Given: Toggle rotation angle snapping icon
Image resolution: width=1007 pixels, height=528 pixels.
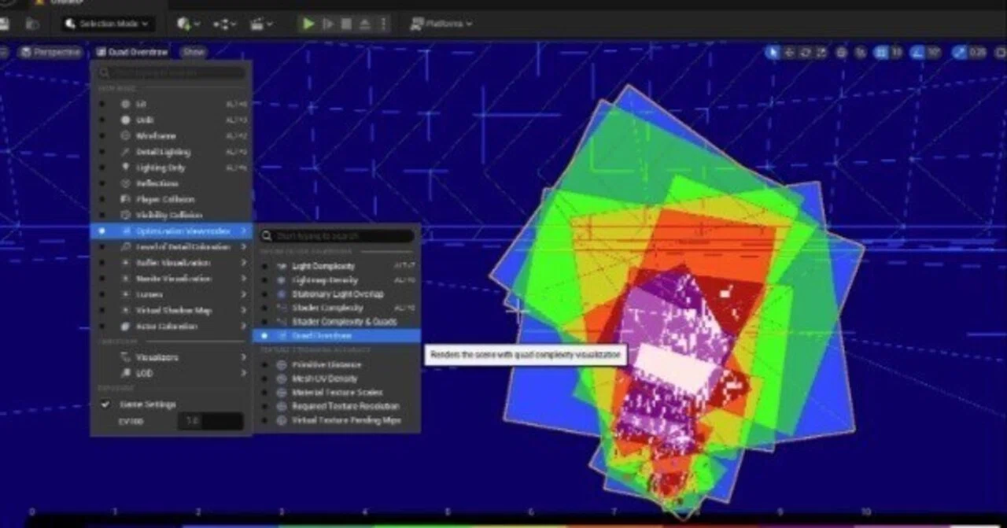Looking at the screenshot, I should pos(917,53).
